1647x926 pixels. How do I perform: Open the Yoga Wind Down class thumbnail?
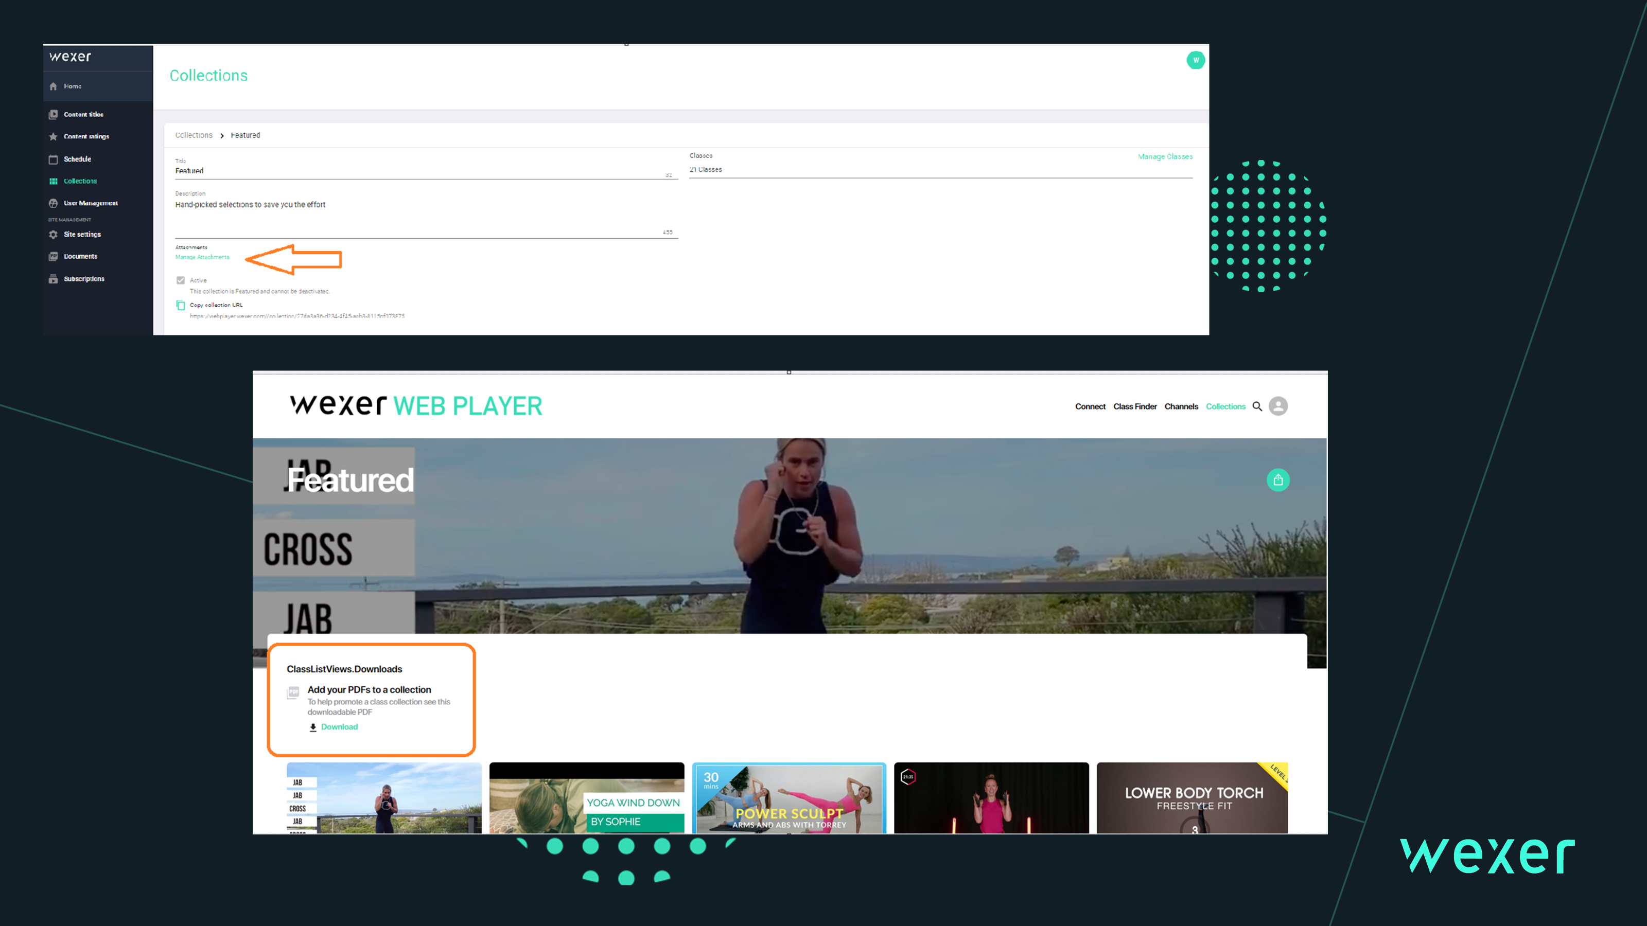tap(587, 797)
